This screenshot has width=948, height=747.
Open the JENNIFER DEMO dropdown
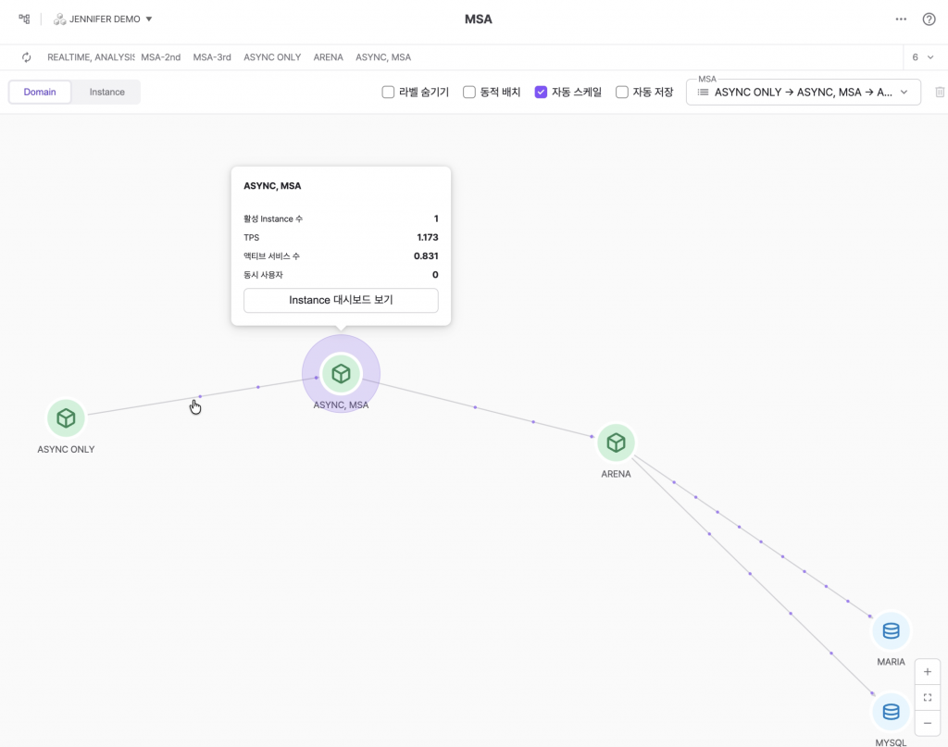pos(103,19)
